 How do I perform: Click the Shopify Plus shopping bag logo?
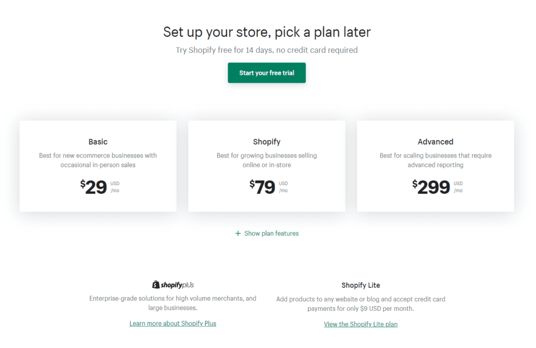pyautogui.click(x=155, y=284)
